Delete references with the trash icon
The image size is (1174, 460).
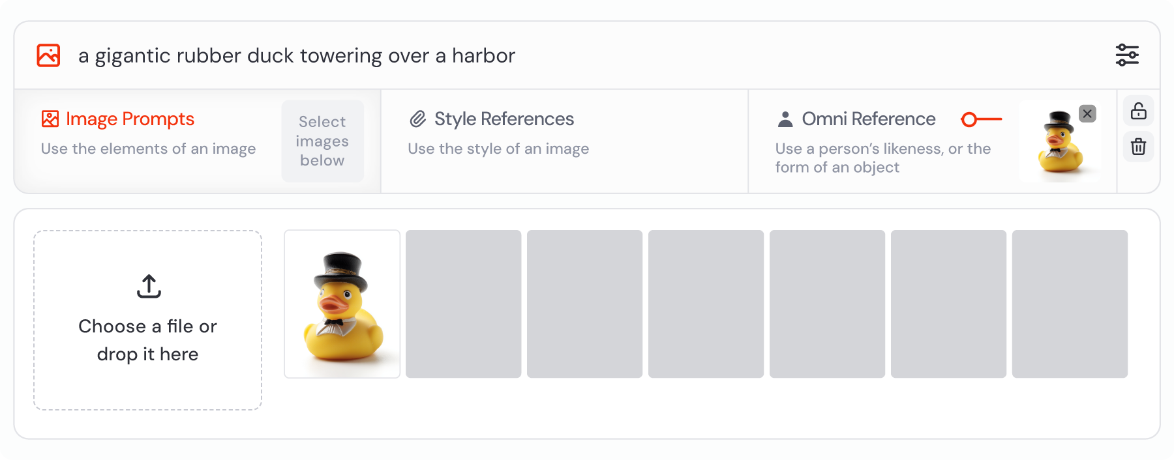pos(1138,147)
